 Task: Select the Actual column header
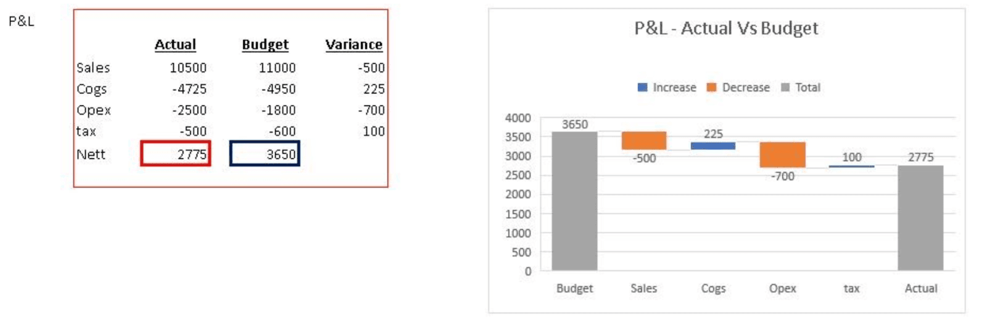[175, 44]
